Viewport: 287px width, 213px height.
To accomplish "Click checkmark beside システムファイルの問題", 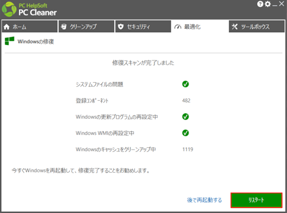I will pyautogui.click(x=185, y=84).
